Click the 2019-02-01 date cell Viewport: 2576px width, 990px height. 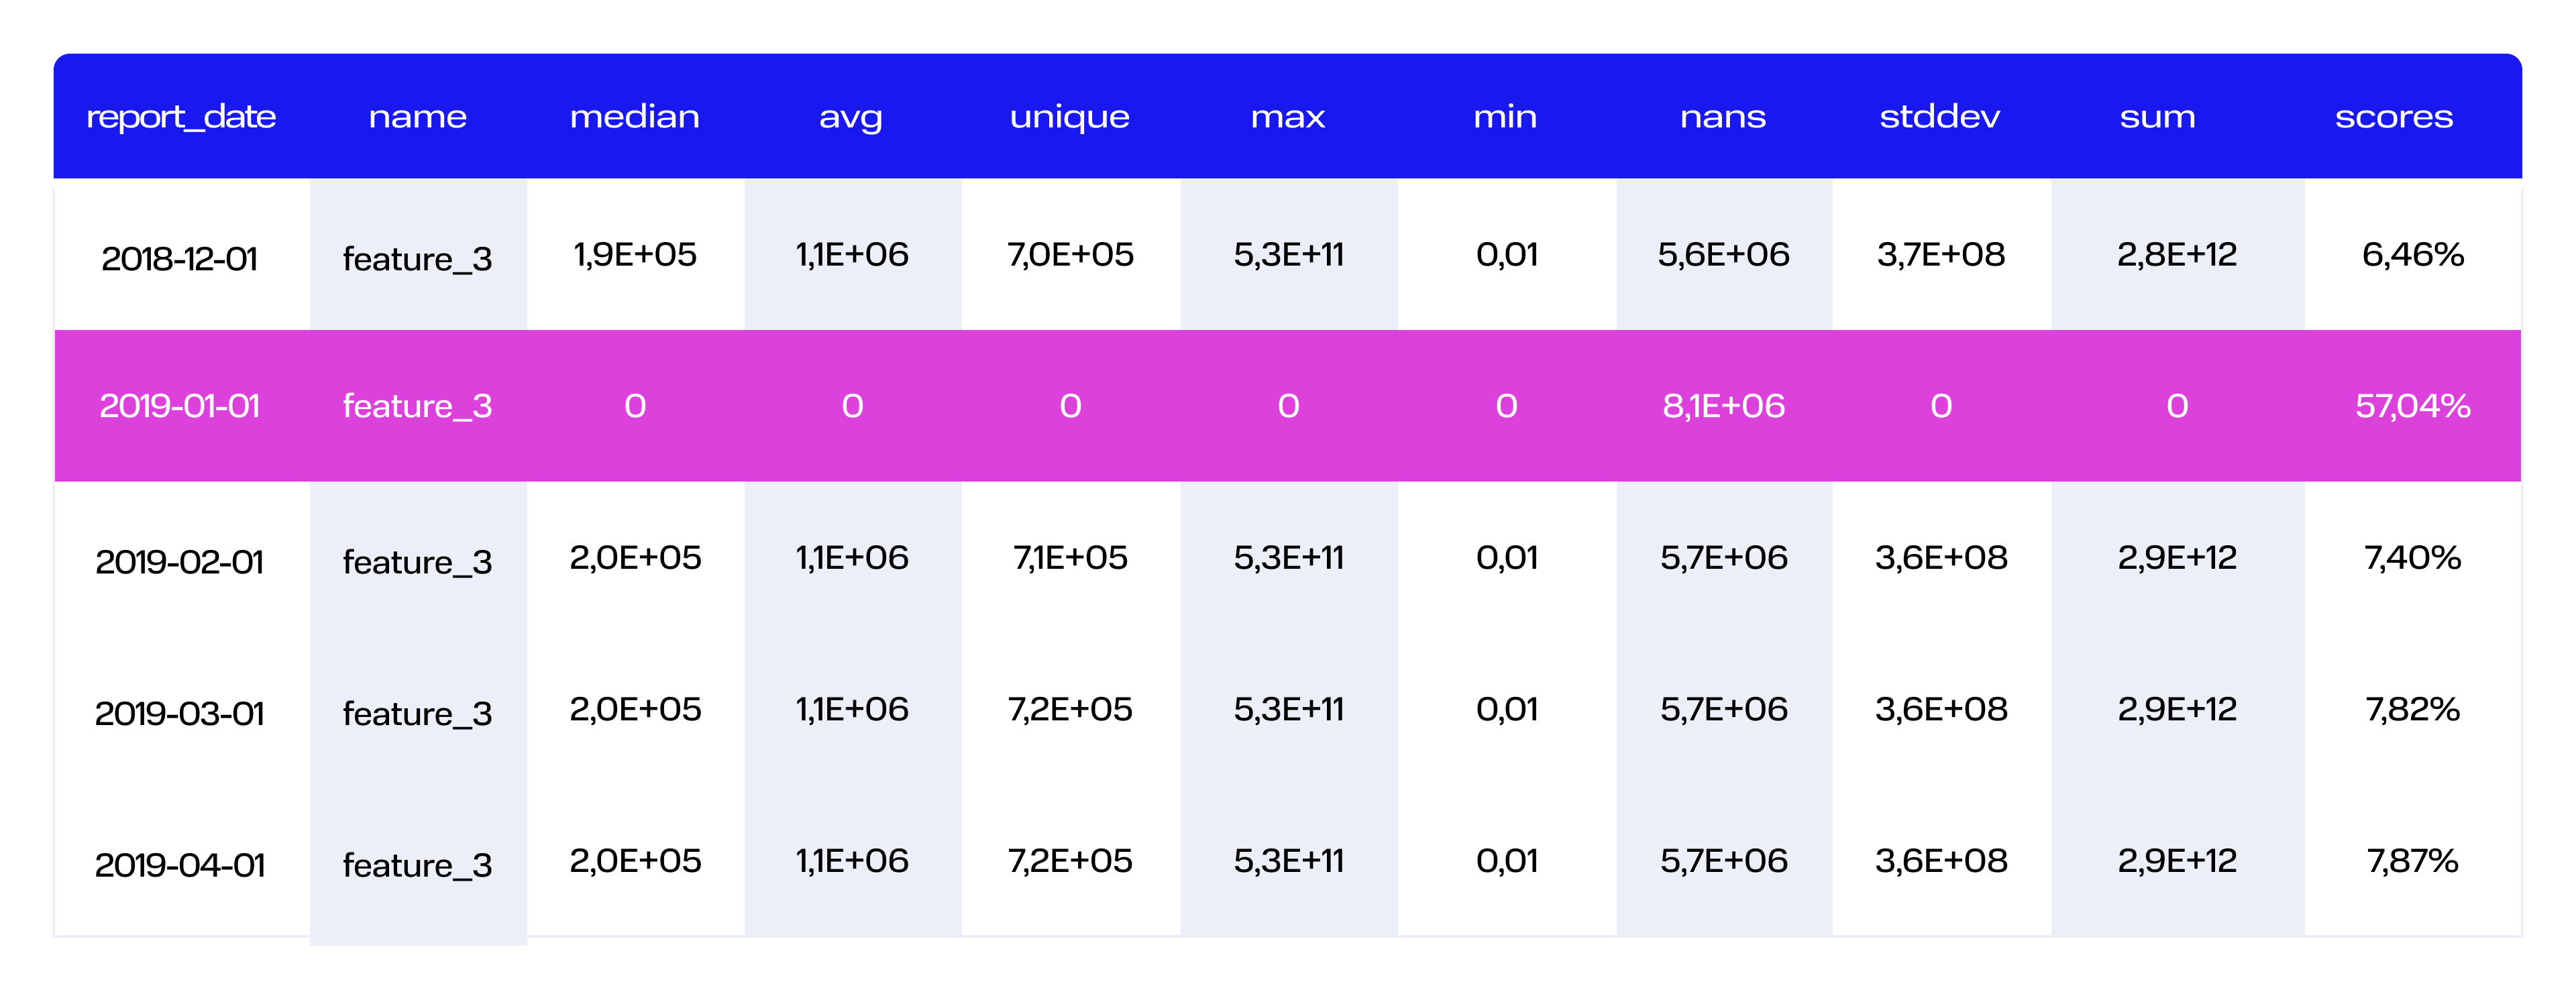click(180, 562)
